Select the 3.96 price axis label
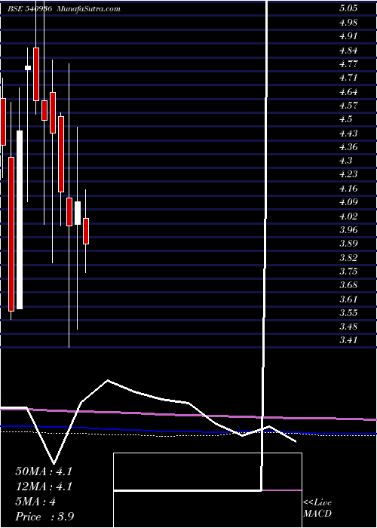Screen dimensions: 377x528 [x=348, y=230]
